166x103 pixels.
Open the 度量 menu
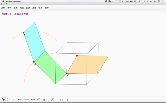pyautogui.click(x=34, y=8)
